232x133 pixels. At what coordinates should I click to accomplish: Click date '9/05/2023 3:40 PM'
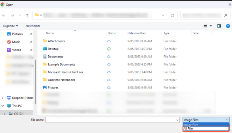pos(139,72)
